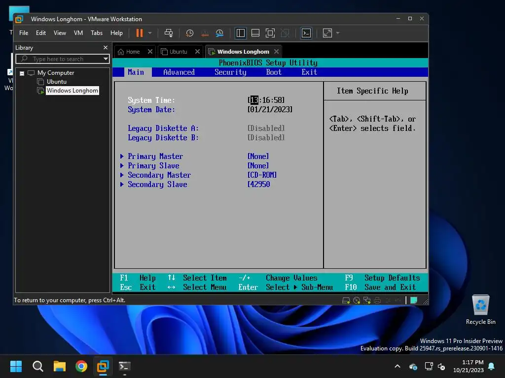Open the power options dropdown arrow
The height and width of the screenshot is (378, 505).
(x=150, y=33)
